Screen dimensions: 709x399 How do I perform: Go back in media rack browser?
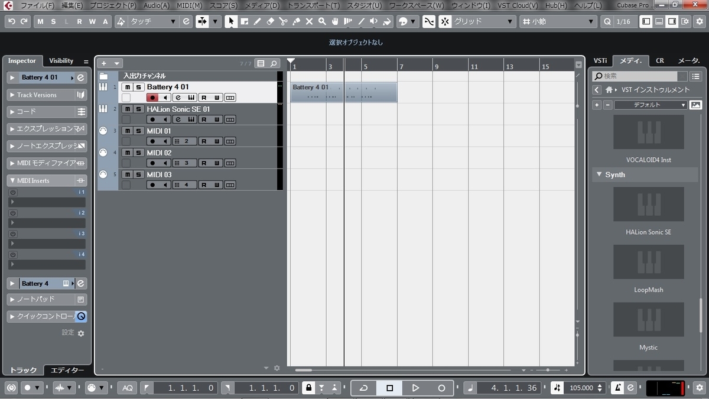597,90
